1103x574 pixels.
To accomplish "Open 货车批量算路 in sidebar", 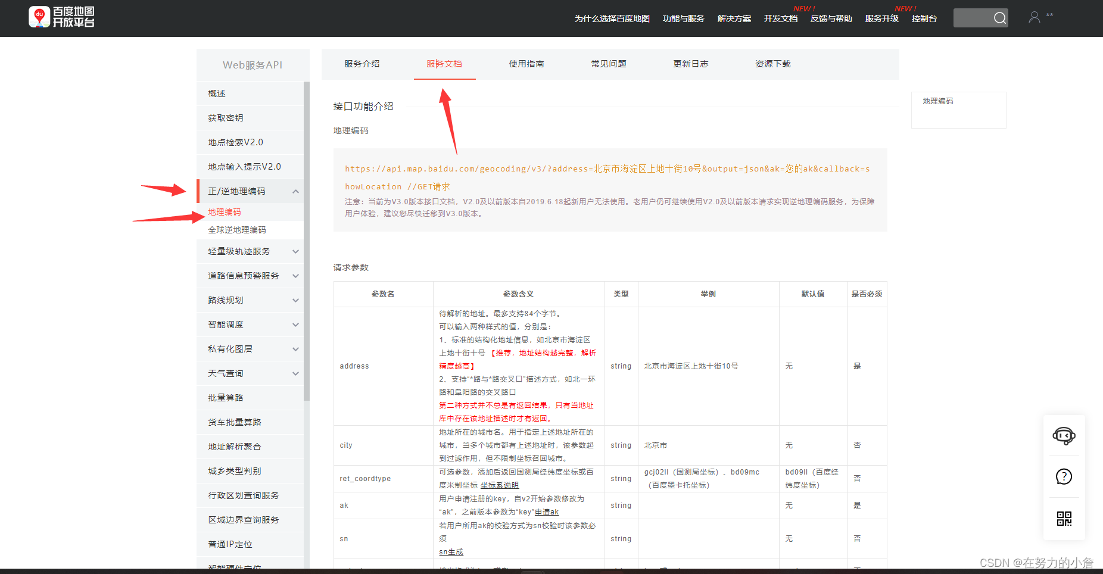I will coord(250,422).
